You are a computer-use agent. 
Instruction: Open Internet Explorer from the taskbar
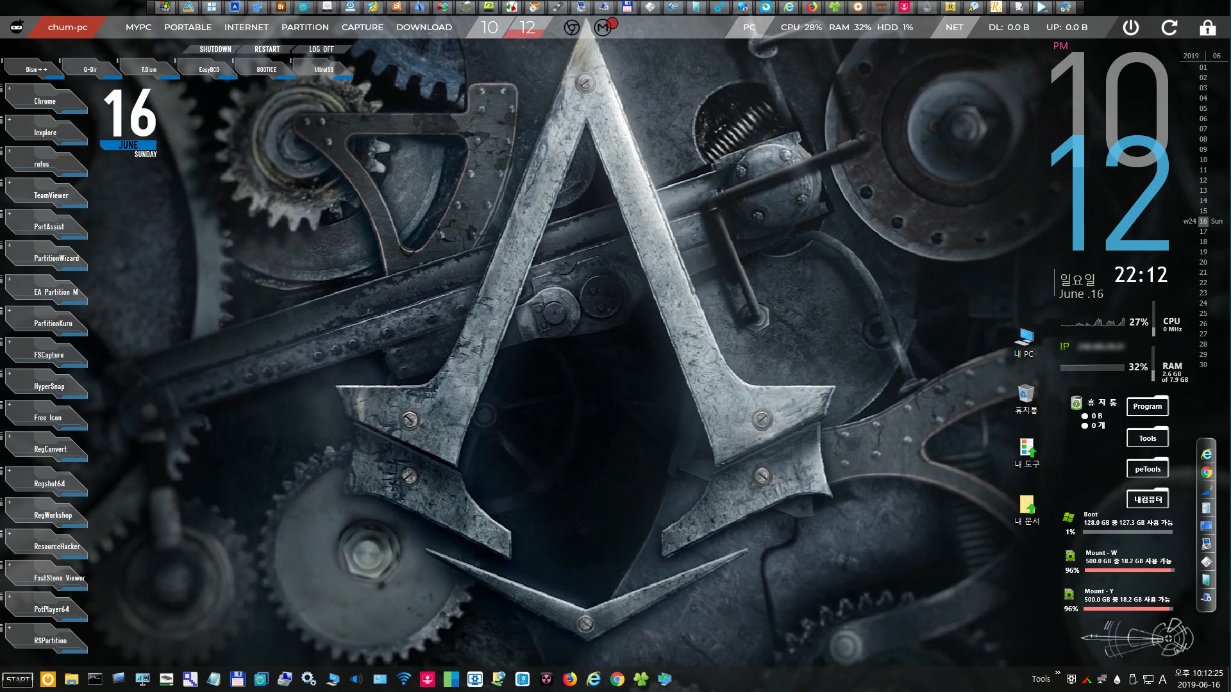click(593, 679)
